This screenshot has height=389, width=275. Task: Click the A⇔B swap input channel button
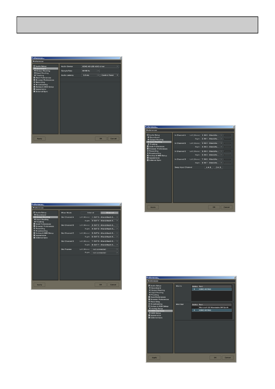pyautogui.click(x=209, y=167)
